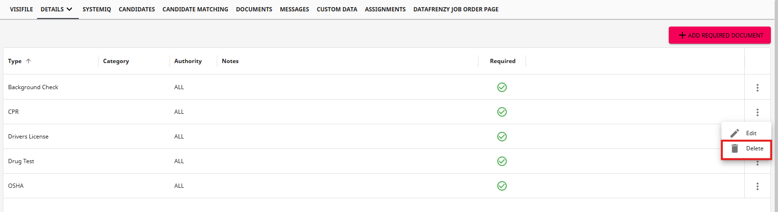
Task: Select Delete from the context menu
Action: coord(754,148)
